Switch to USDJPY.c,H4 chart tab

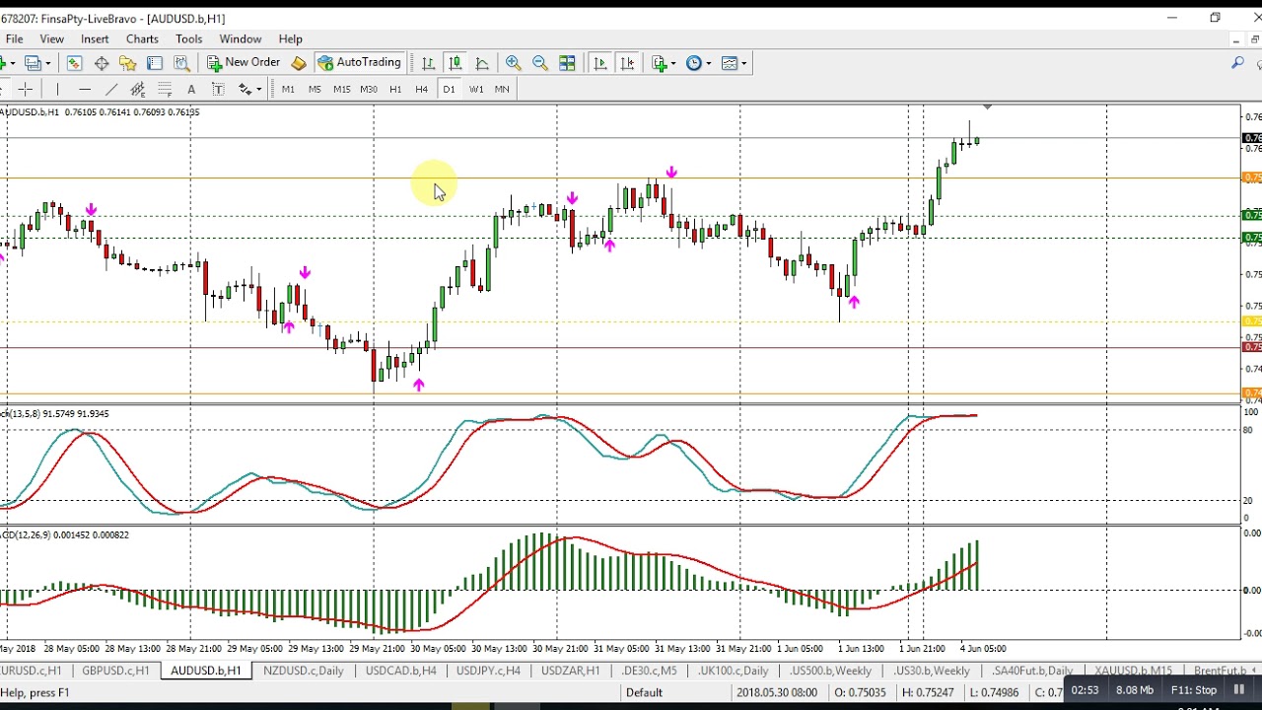(x=488, y=671)
